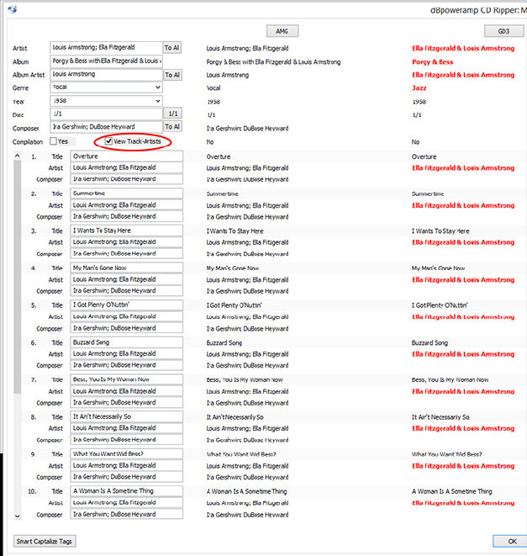527x556 pixels.
Task: Click the top Composer input field
Action: (x=106, y=127)
